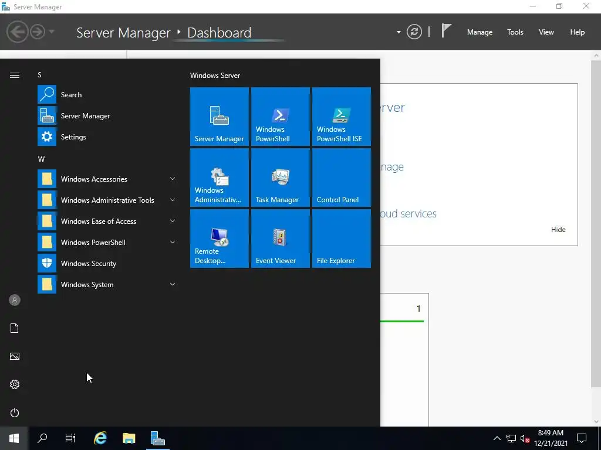601x450 pixels.
Task: Expand the Windows System folder
Action: (107, 284)
